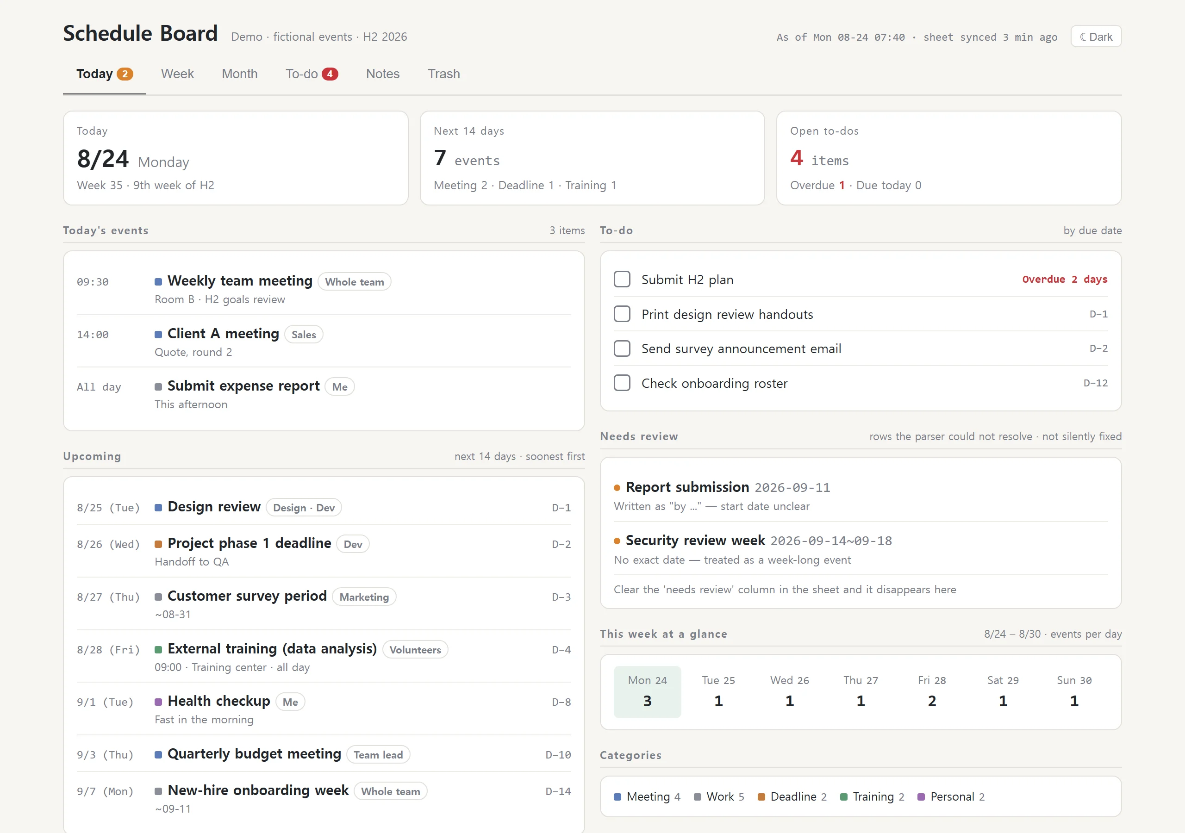Select Sun 30 in the week glance
The width and height of the screenshot is (1185, 833).
1074,691
